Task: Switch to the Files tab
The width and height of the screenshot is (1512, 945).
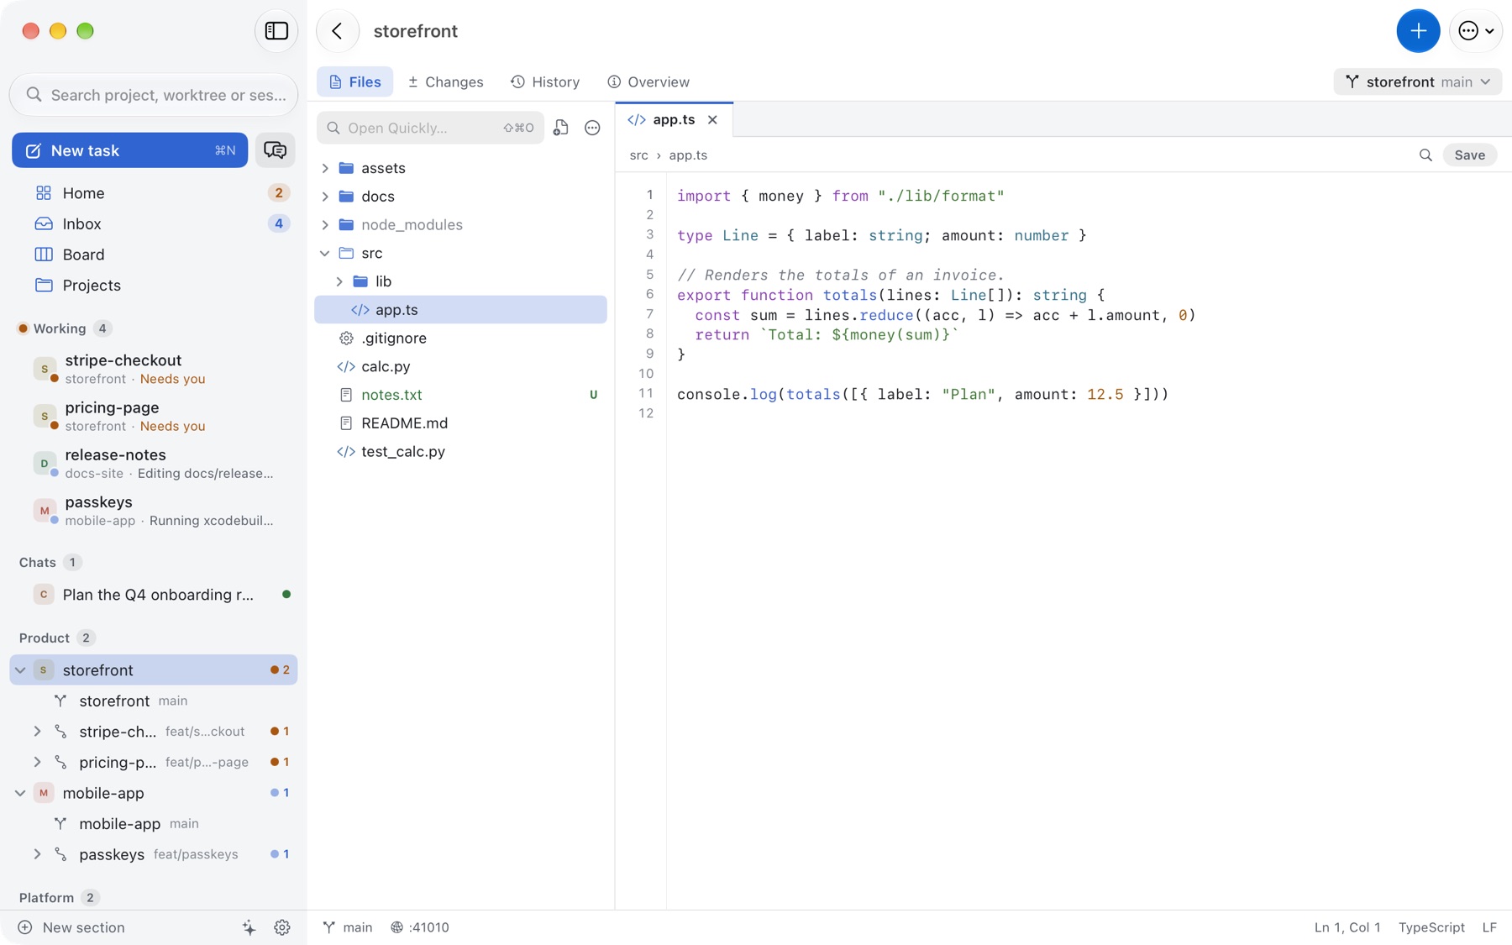Action: click(354, 81)
